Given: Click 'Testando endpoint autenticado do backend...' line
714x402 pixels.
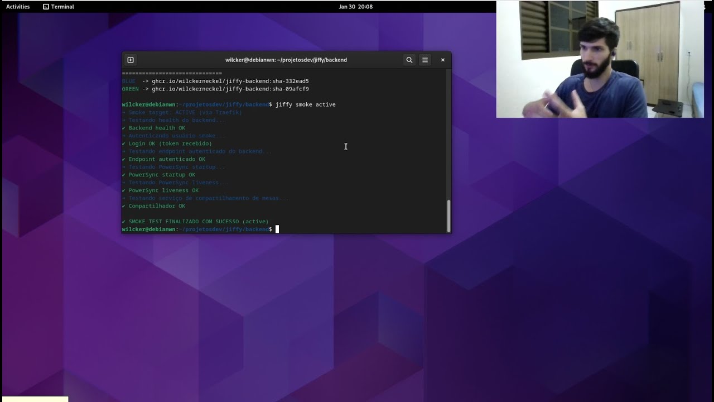Looking at the screenshot, I should [197, 151].
